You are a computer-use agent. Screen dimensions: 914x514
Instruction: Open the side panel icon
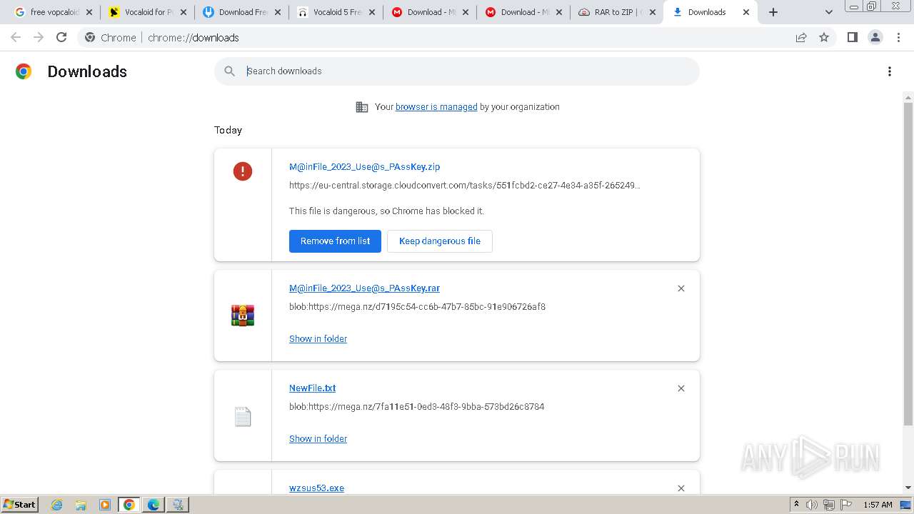point(853,37)
